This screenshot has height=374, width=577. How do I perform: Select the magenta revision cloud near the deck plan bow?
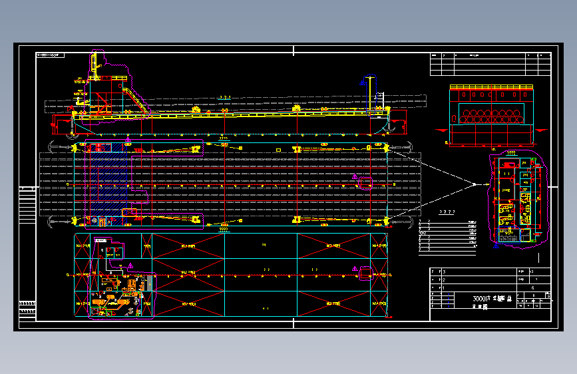tap(365, 183)
